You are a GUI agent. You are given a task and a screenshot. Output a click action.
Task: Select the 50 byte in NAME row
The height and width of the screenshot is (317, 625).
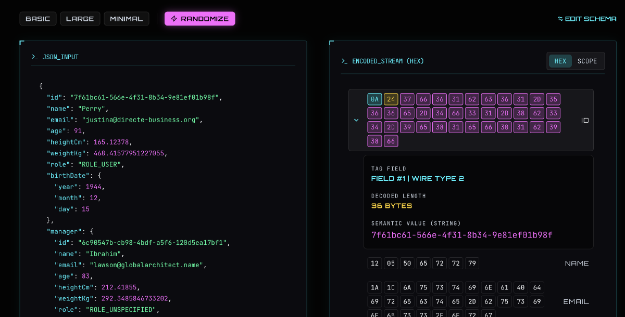click(x=407, y=263)
